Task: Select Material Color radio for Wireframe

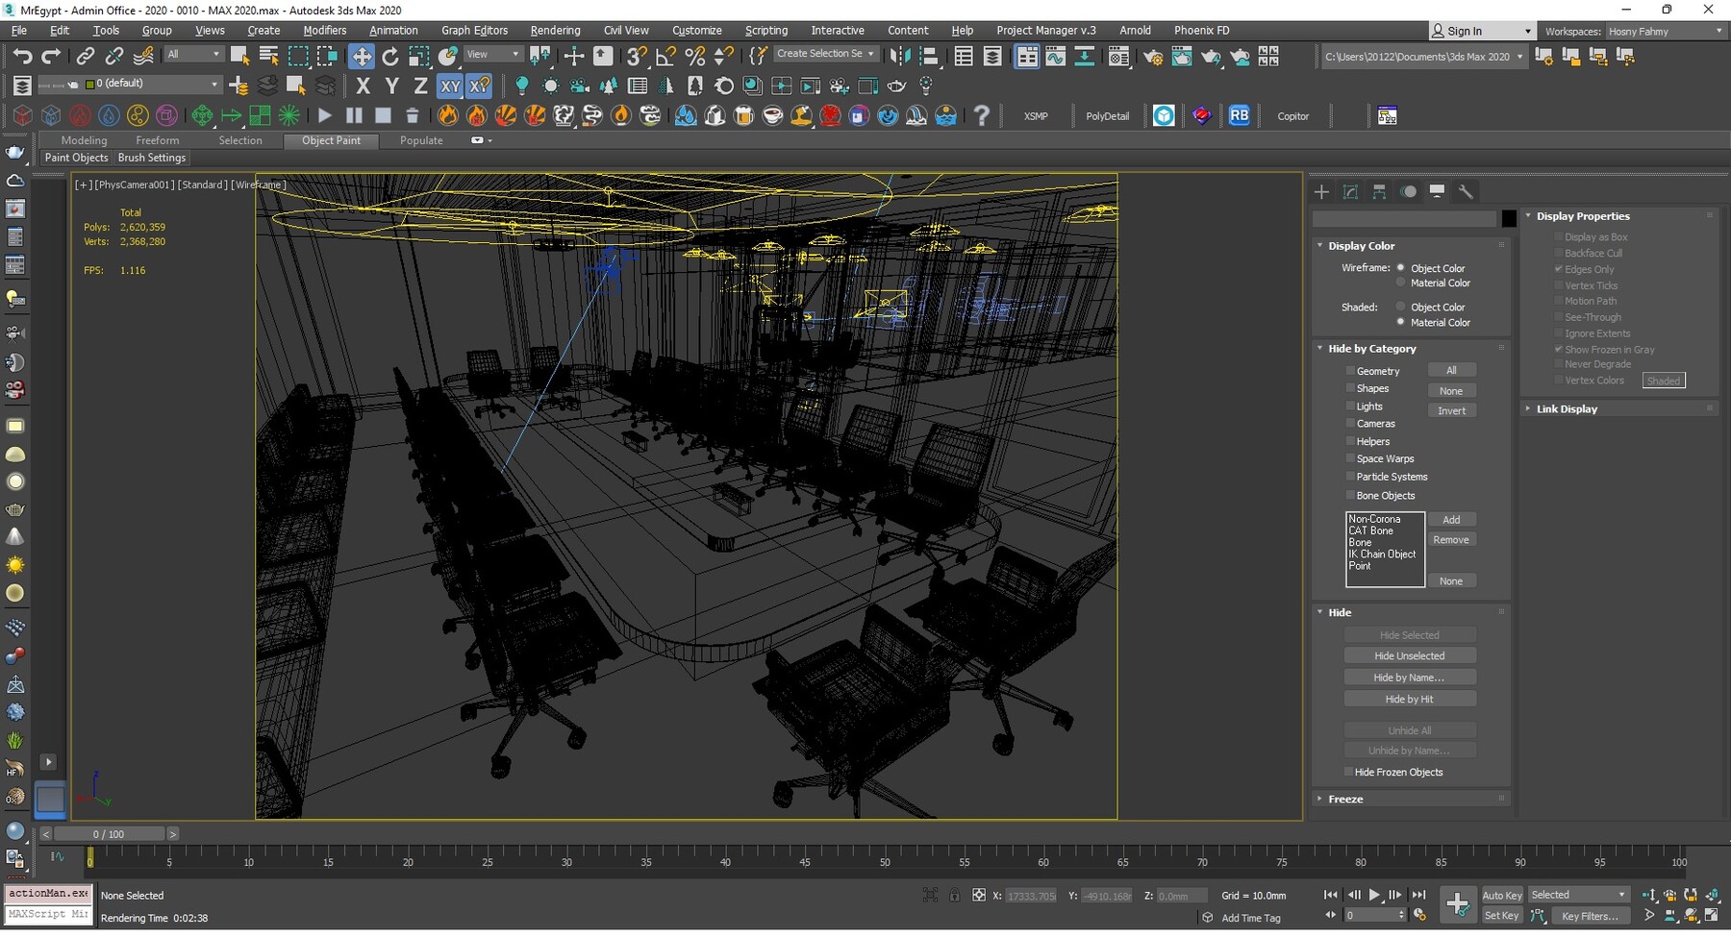Action: (1401, 283)
